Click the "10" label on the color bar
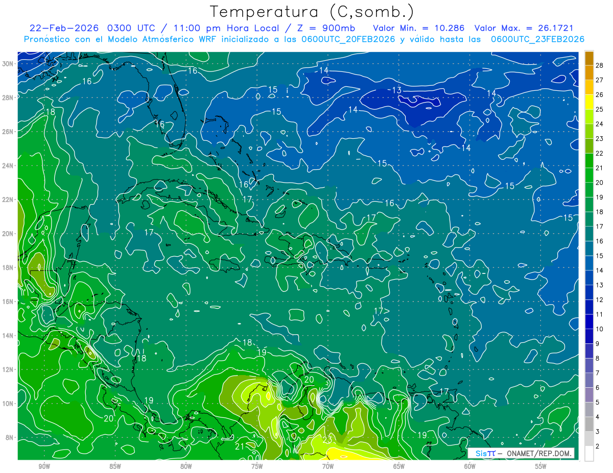Viewport: 613px width, 473px height. (599, 329)
